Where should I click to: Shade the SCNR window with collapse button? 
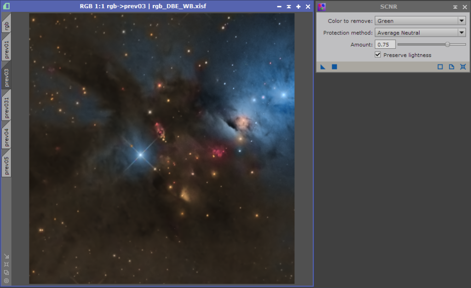pyautogui.click(x=455, y=7)
